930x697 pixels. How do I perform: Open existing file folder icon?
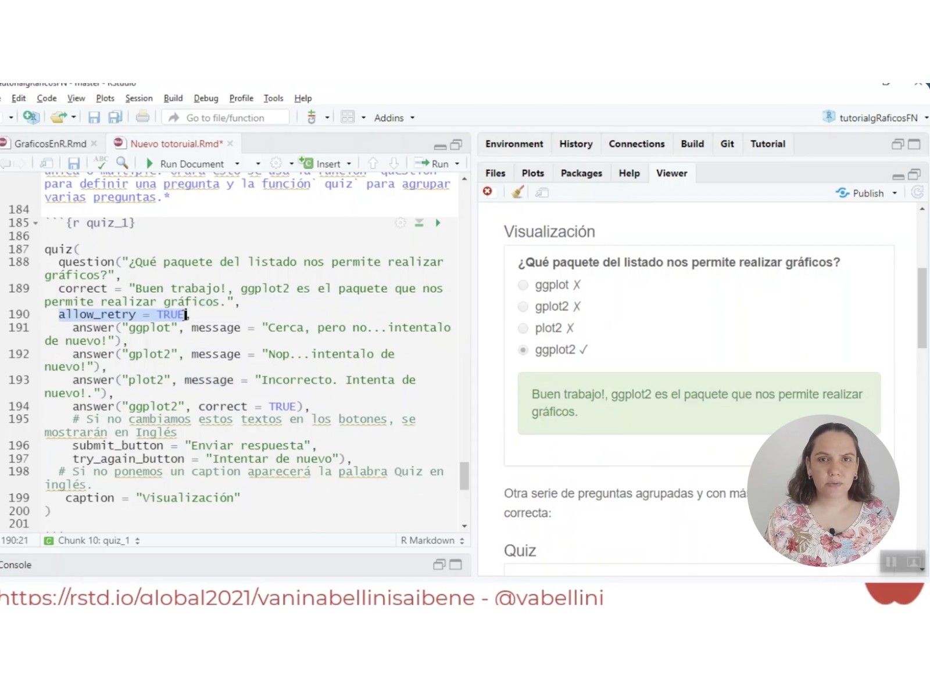click(58, 117)
